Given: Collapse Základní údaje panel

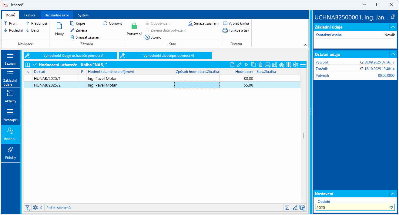Looking at the screenshot, I should point(393,27).
